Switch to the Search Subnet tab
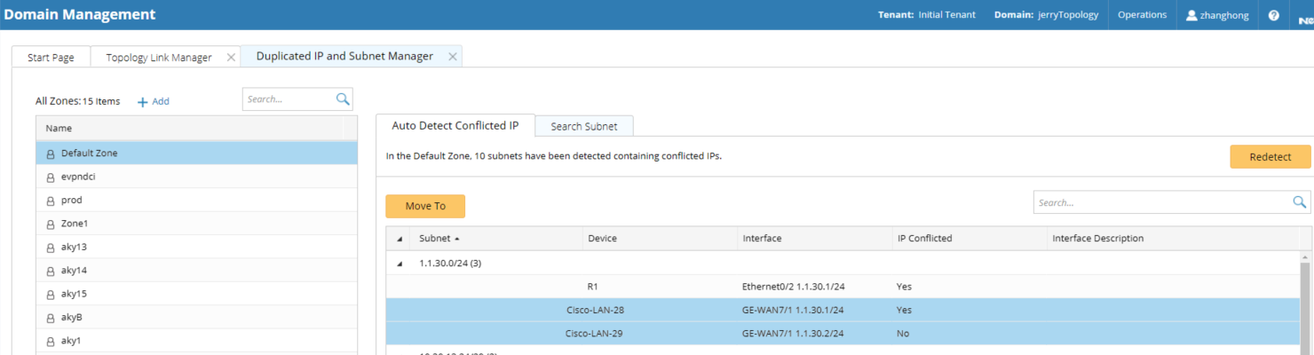This screenshot has width=1314, height=355. click(x=583, y=126)
